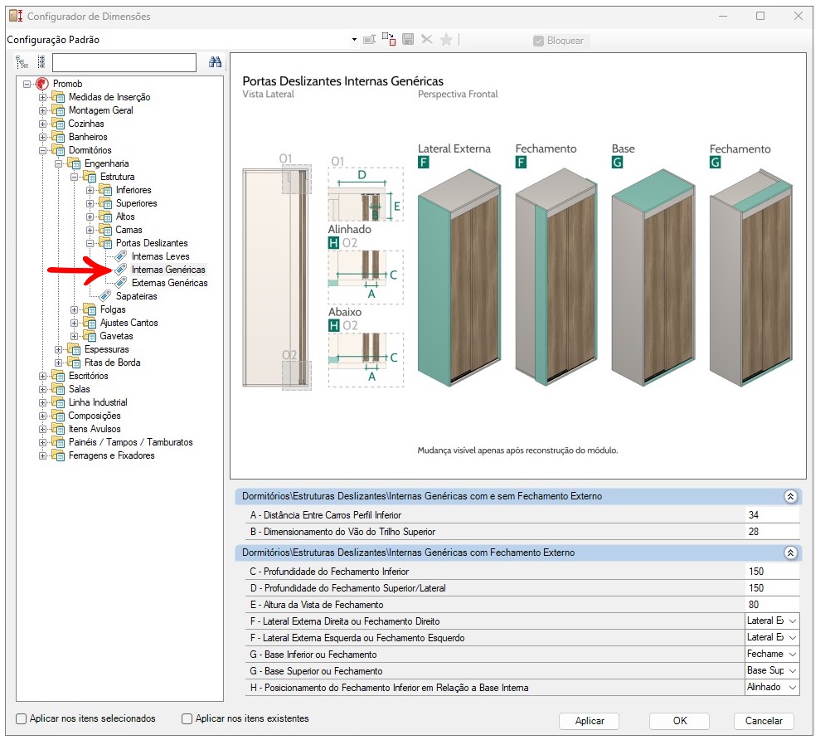Check 'Aplicar nos itens existentes' option
This screenshot has height=740, width=830.
coord(187,718)
